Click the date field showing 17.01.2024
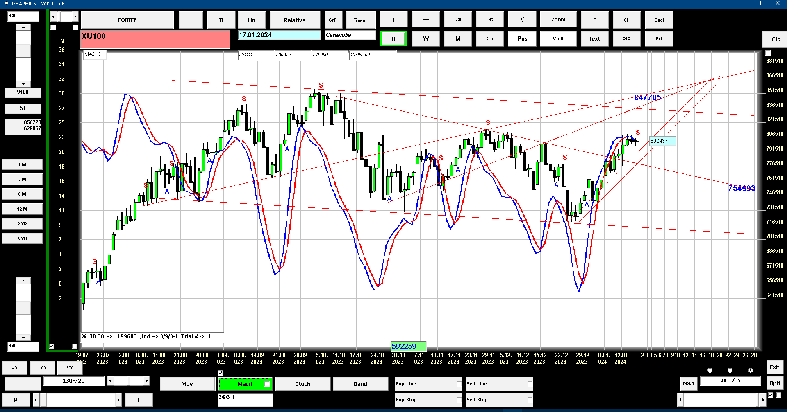Image resolution: width=787 pixels, height=412 pixels. [x=279, y=35]
